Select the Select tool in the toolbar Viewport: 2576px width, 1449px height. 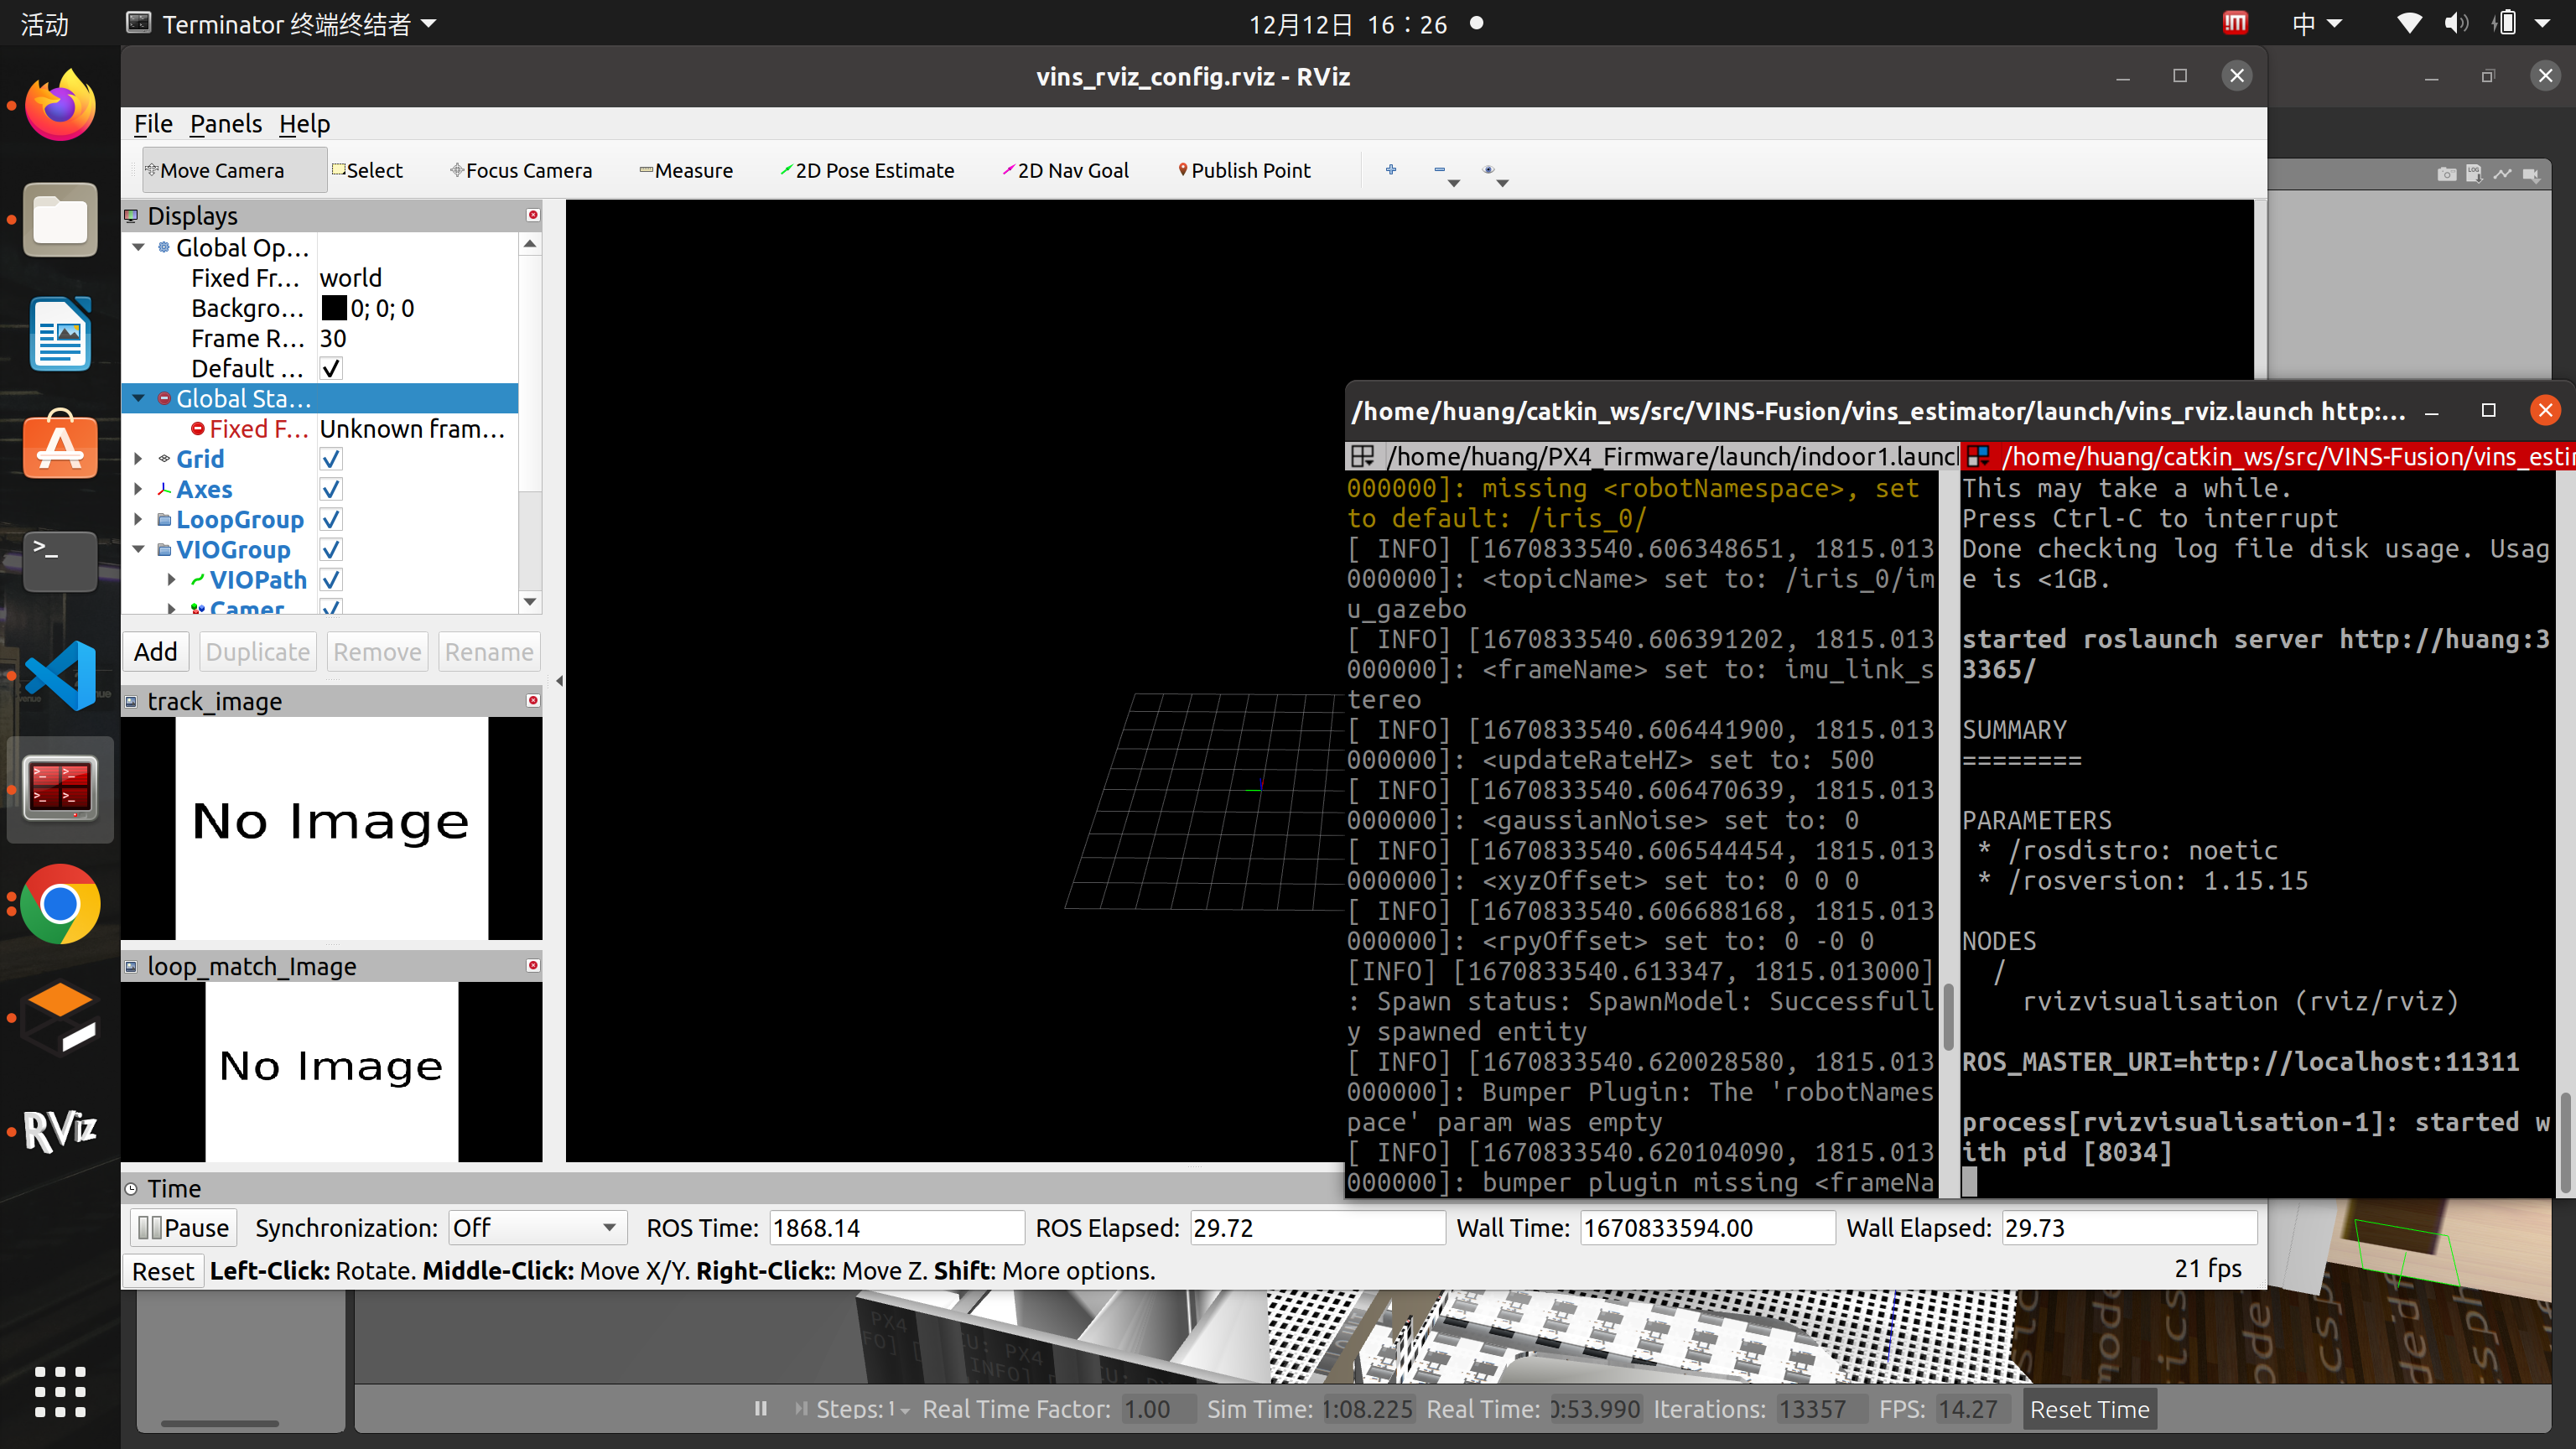(x=367, y=170)
